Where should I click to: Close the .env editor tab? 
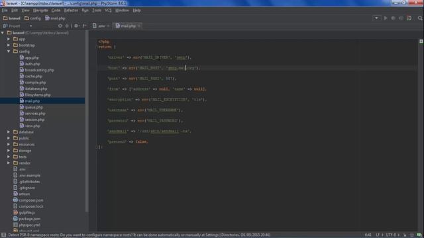pos(108,26)
